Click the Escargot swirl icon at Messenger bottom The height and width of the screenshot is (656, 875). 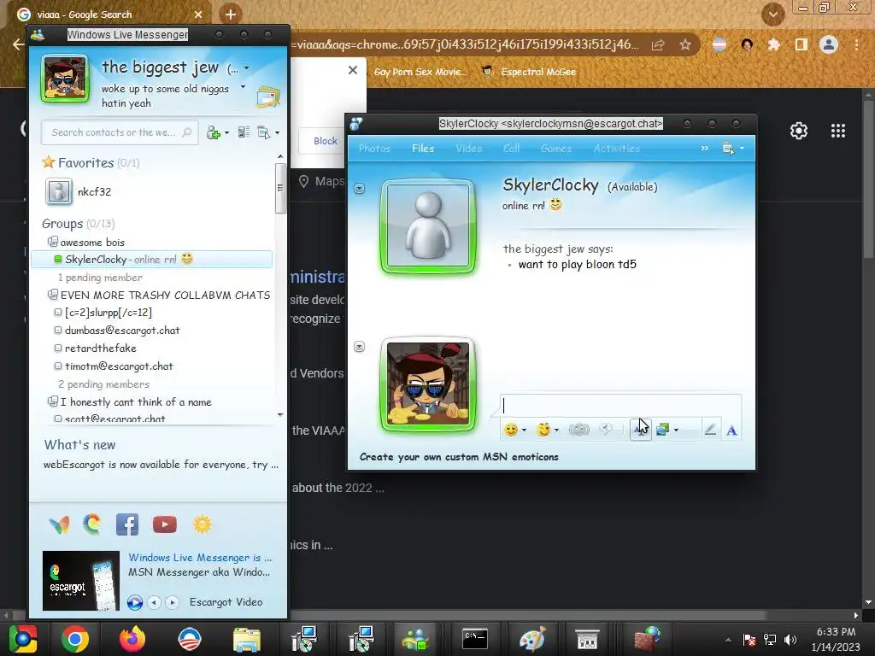92,524
